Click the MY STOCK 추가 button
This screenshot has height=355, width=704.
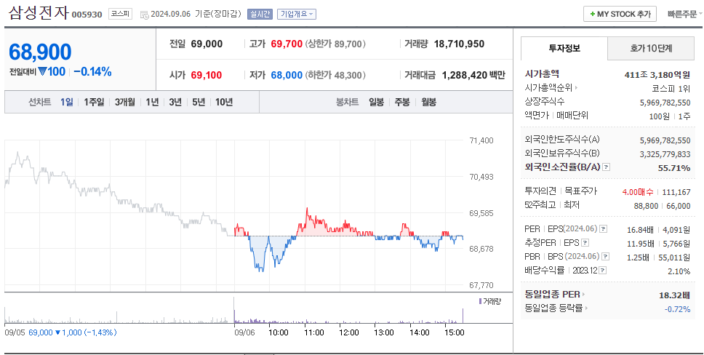620,15
